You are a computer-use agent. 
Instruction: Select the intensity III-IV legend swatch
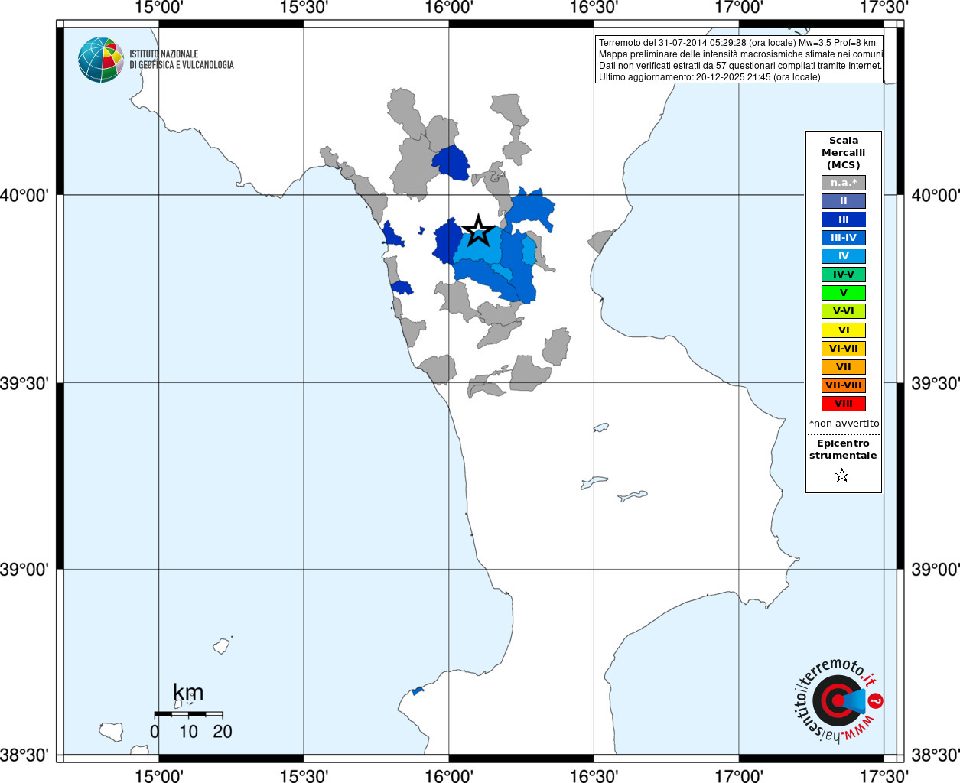pyautogui.click(x=844, y=238)
